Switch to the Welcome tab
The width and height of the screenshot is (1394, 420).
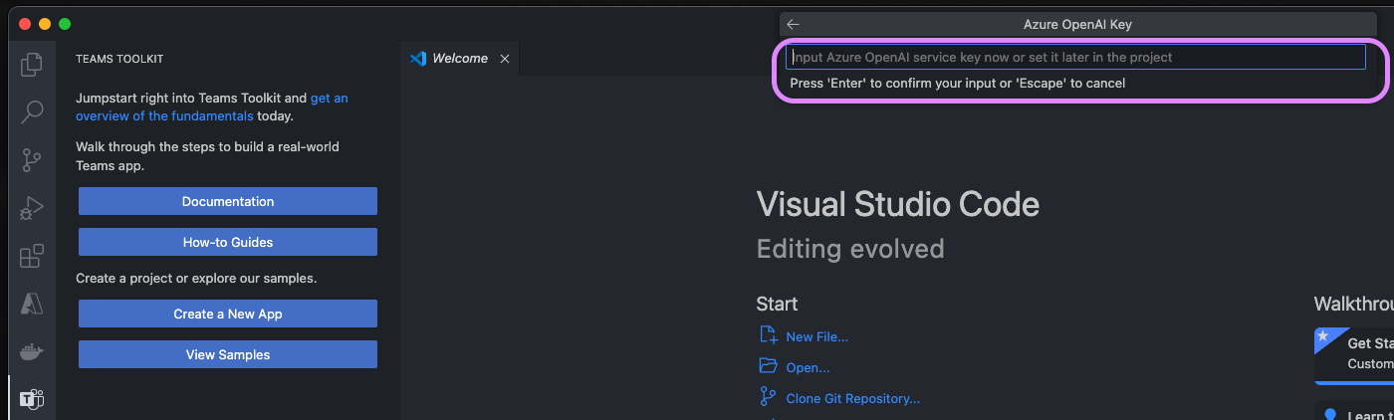(460, 59)
